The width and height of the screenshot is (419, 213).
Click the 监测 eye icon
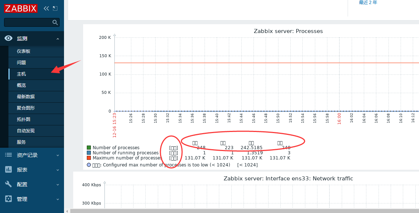coord(8,38)
